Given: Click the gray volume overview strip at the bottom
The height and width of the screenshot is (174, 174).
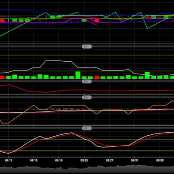Looking at the screenshot, I should point(87,169).
